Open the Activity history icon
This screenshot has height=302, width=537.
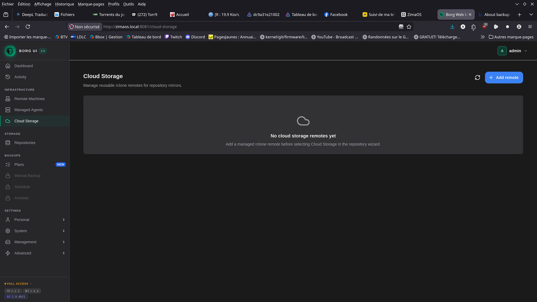pyautogui.click(x=8, y=77)
